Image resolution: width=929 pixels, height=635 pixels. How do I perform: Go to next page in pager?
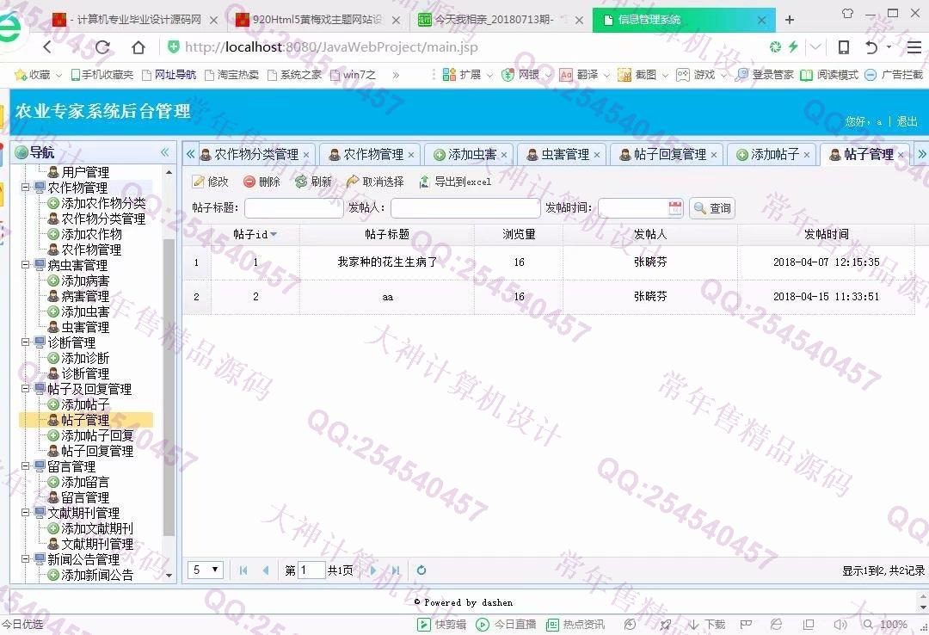tap(373, 570)
